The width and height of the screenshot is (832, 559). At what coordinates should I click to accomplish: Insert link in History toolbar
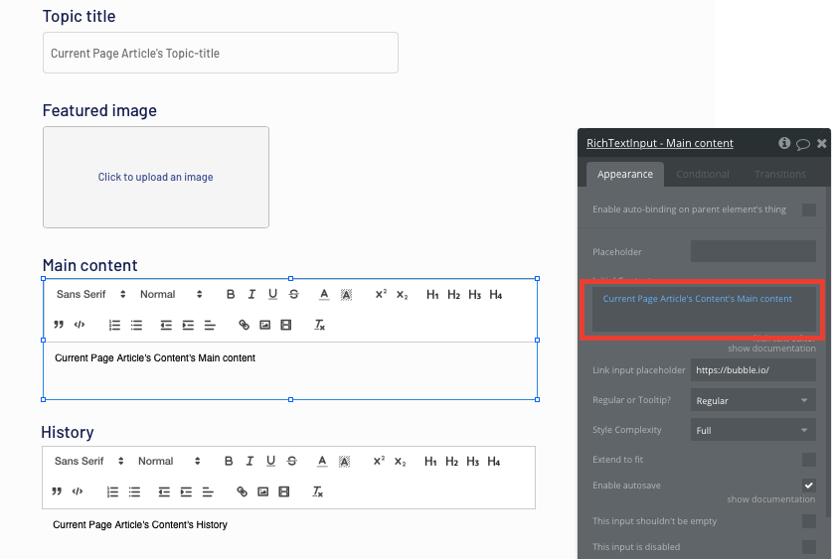tap(242, 491)
